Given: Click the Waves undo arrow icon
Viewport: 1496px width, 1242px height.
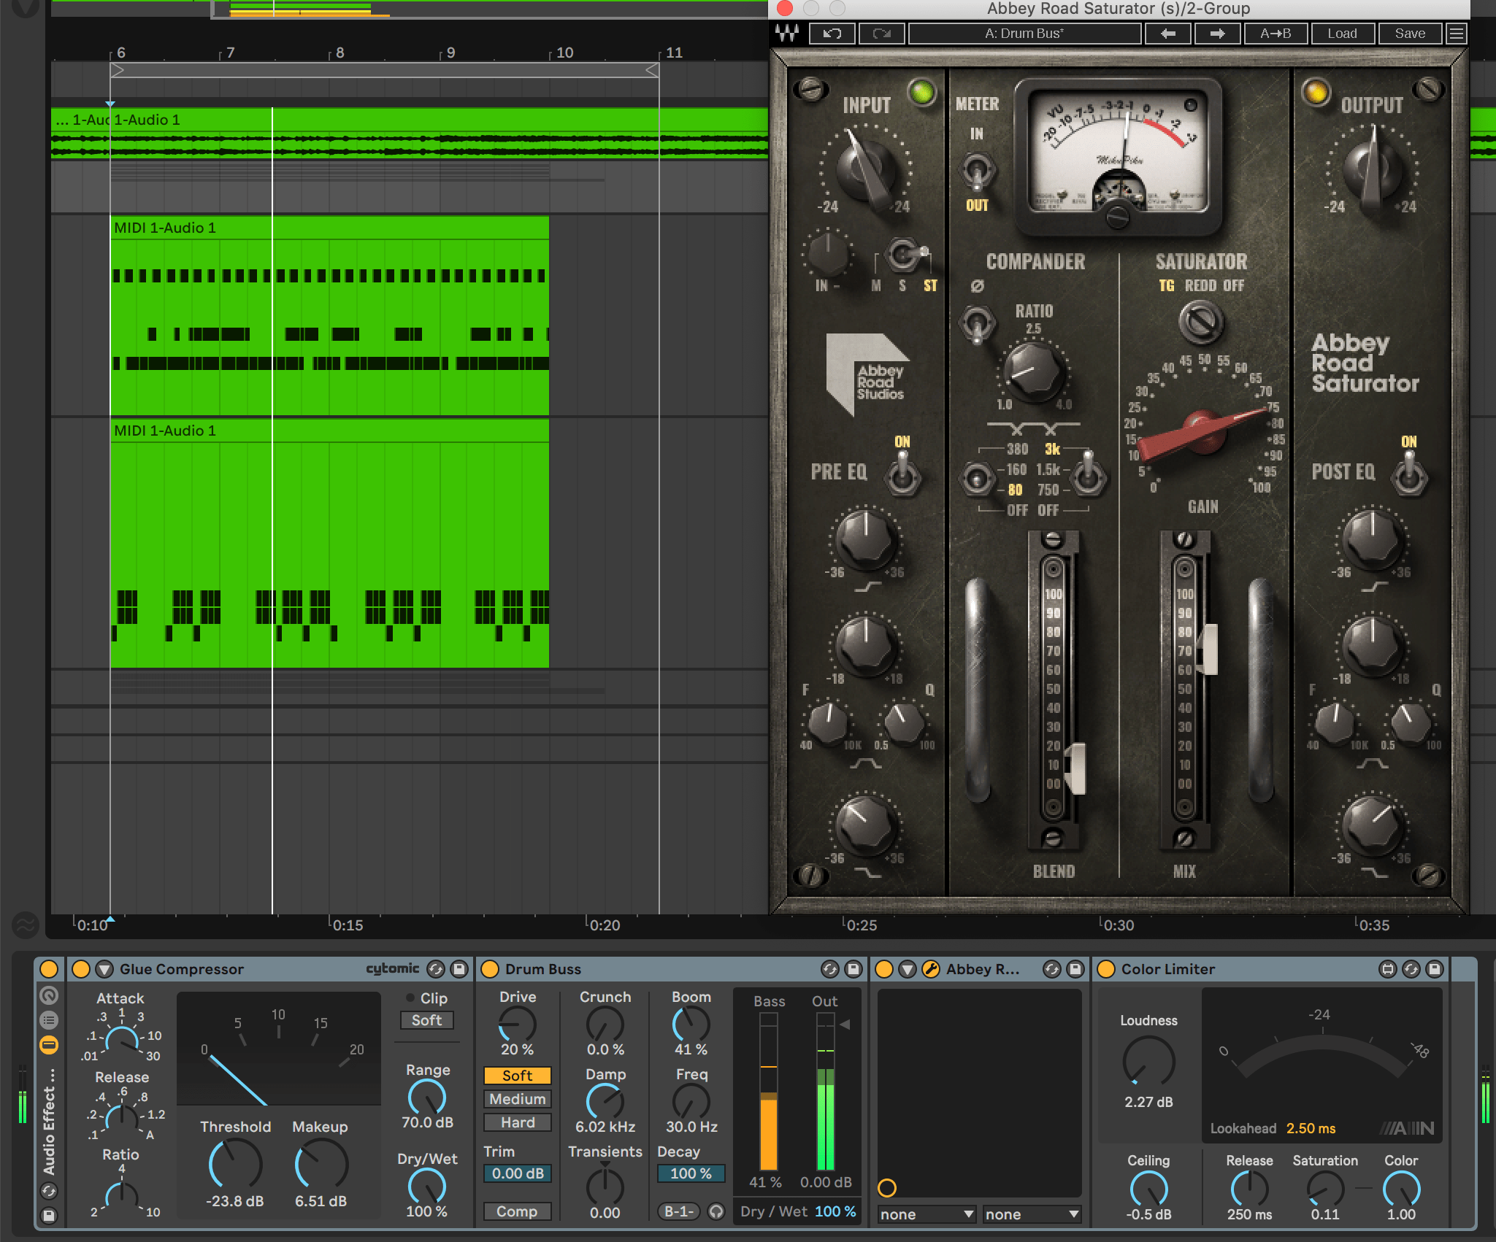Looking at the screenshot, I should pos(832,34).
